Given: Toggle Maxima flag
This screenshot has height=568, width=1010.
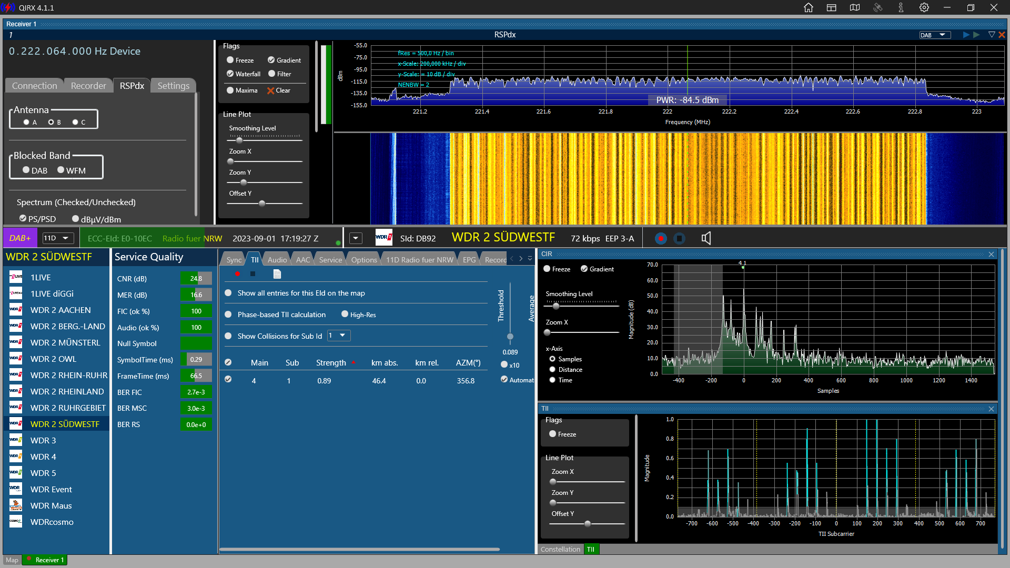Looking at the screenshot, I should [x=230, y=90].
